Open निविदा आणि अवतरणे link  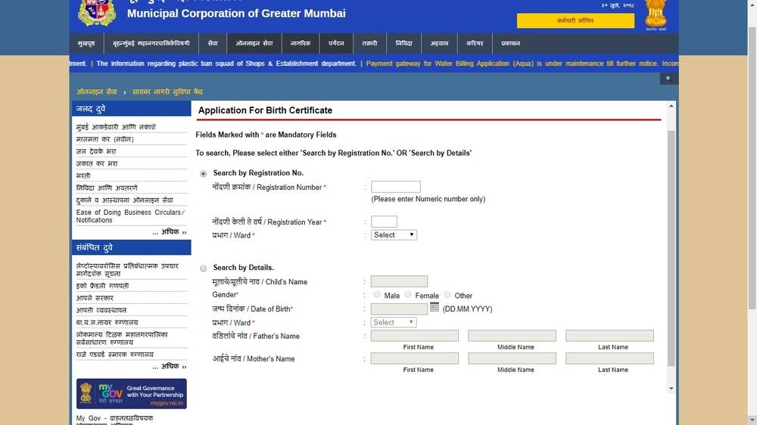pos(107,188)
